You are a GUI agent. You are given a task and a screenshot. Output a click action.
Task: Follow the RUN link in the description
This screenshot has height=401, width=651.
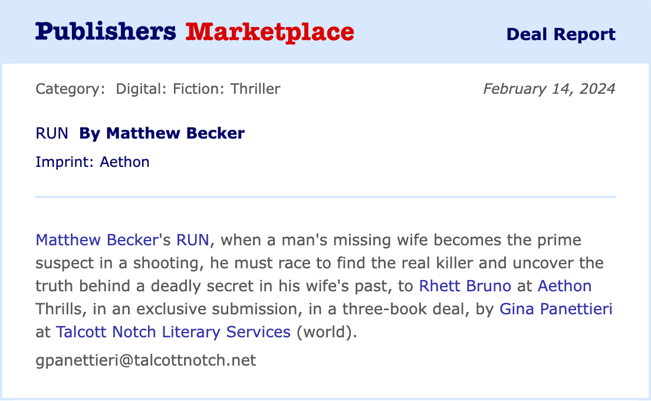click(x=193, y=240)
